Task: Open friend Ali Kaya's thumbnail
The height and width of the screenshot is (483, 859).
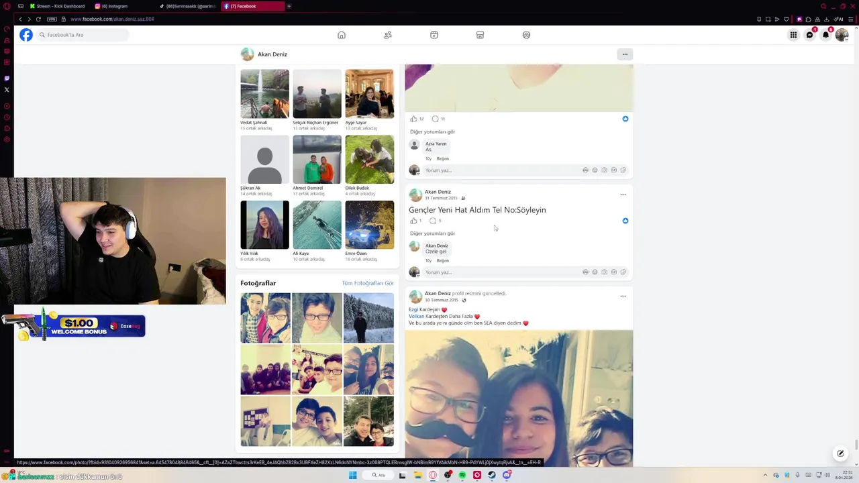Action: pos(317,225)
